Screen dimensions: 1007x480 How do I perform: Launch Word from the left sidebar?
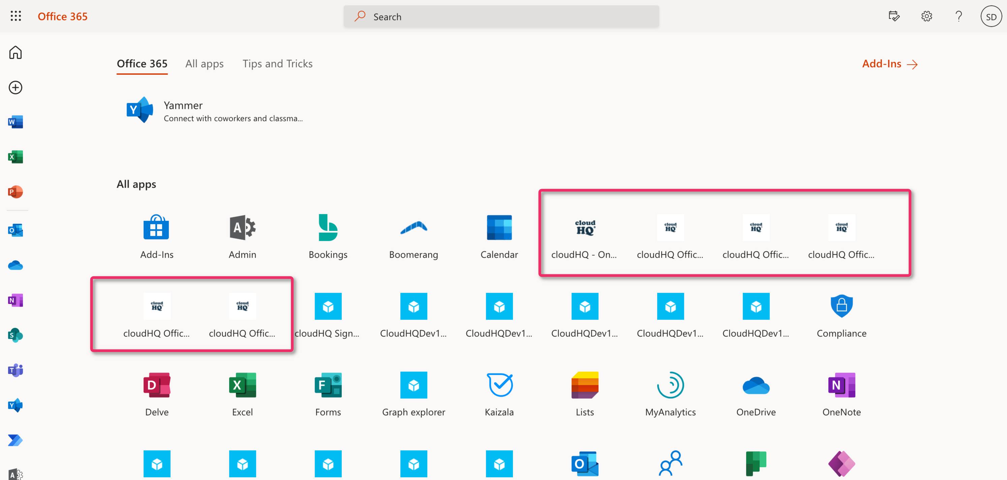pos(16,122)
